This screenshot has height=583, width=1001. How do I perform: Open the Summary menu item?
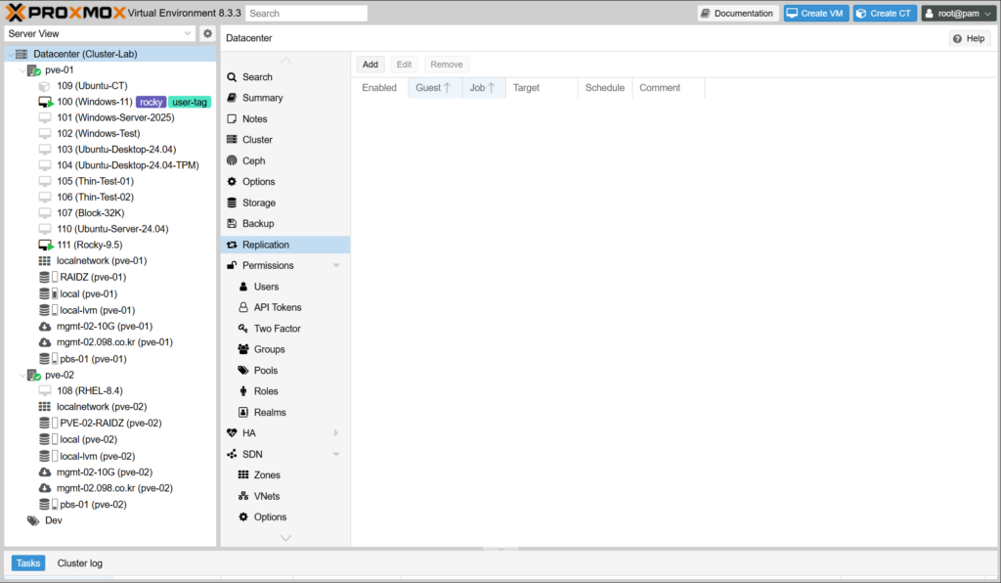coord(262,98)
